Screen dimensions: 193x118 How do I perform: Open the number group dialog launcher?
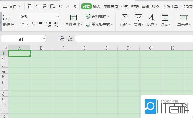[60, 29]
